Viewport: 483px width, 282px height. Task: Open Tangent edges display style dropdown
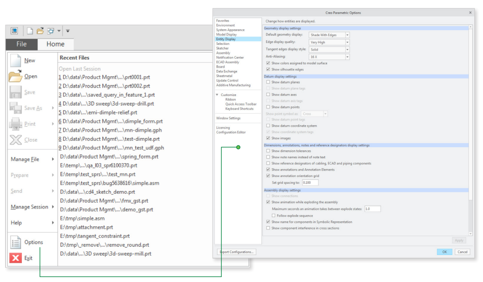tap(347, 50)
